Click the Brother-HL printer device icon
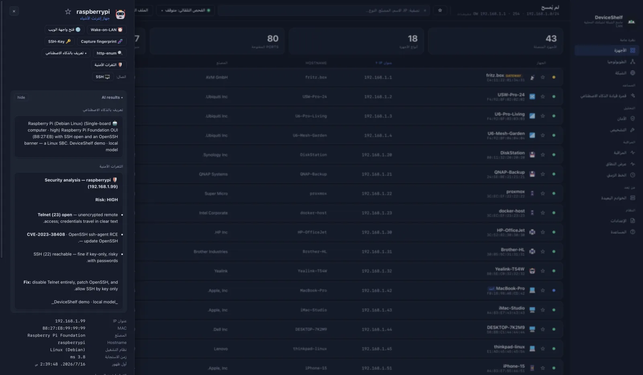Screen dimensions: 643x375 532,252
